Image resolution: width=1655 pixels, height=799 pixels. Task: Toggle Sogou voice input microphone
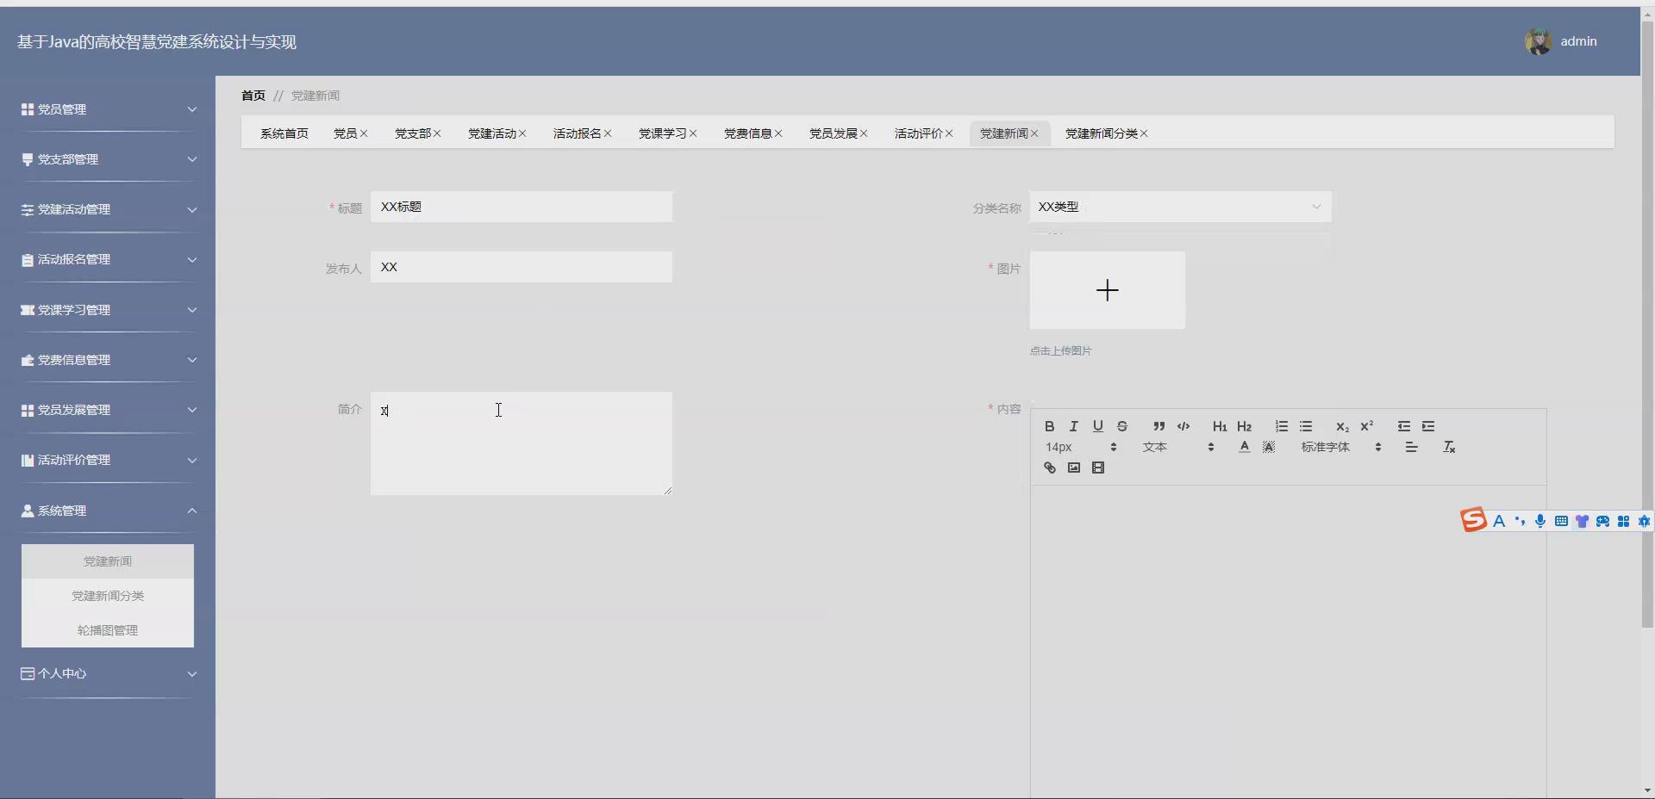pyautogui.click(x=1539, y=521)
